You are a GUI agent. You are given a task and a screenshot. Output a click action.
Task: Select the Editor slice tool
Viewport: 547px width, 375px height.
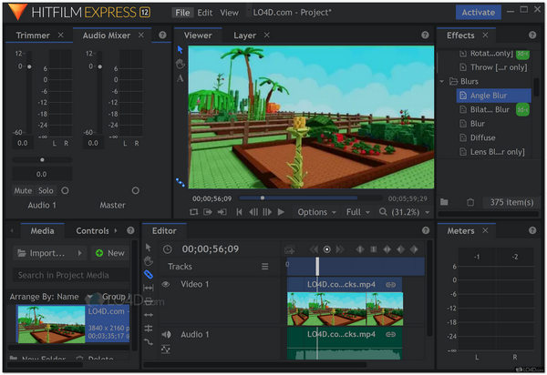click(149, 274)
